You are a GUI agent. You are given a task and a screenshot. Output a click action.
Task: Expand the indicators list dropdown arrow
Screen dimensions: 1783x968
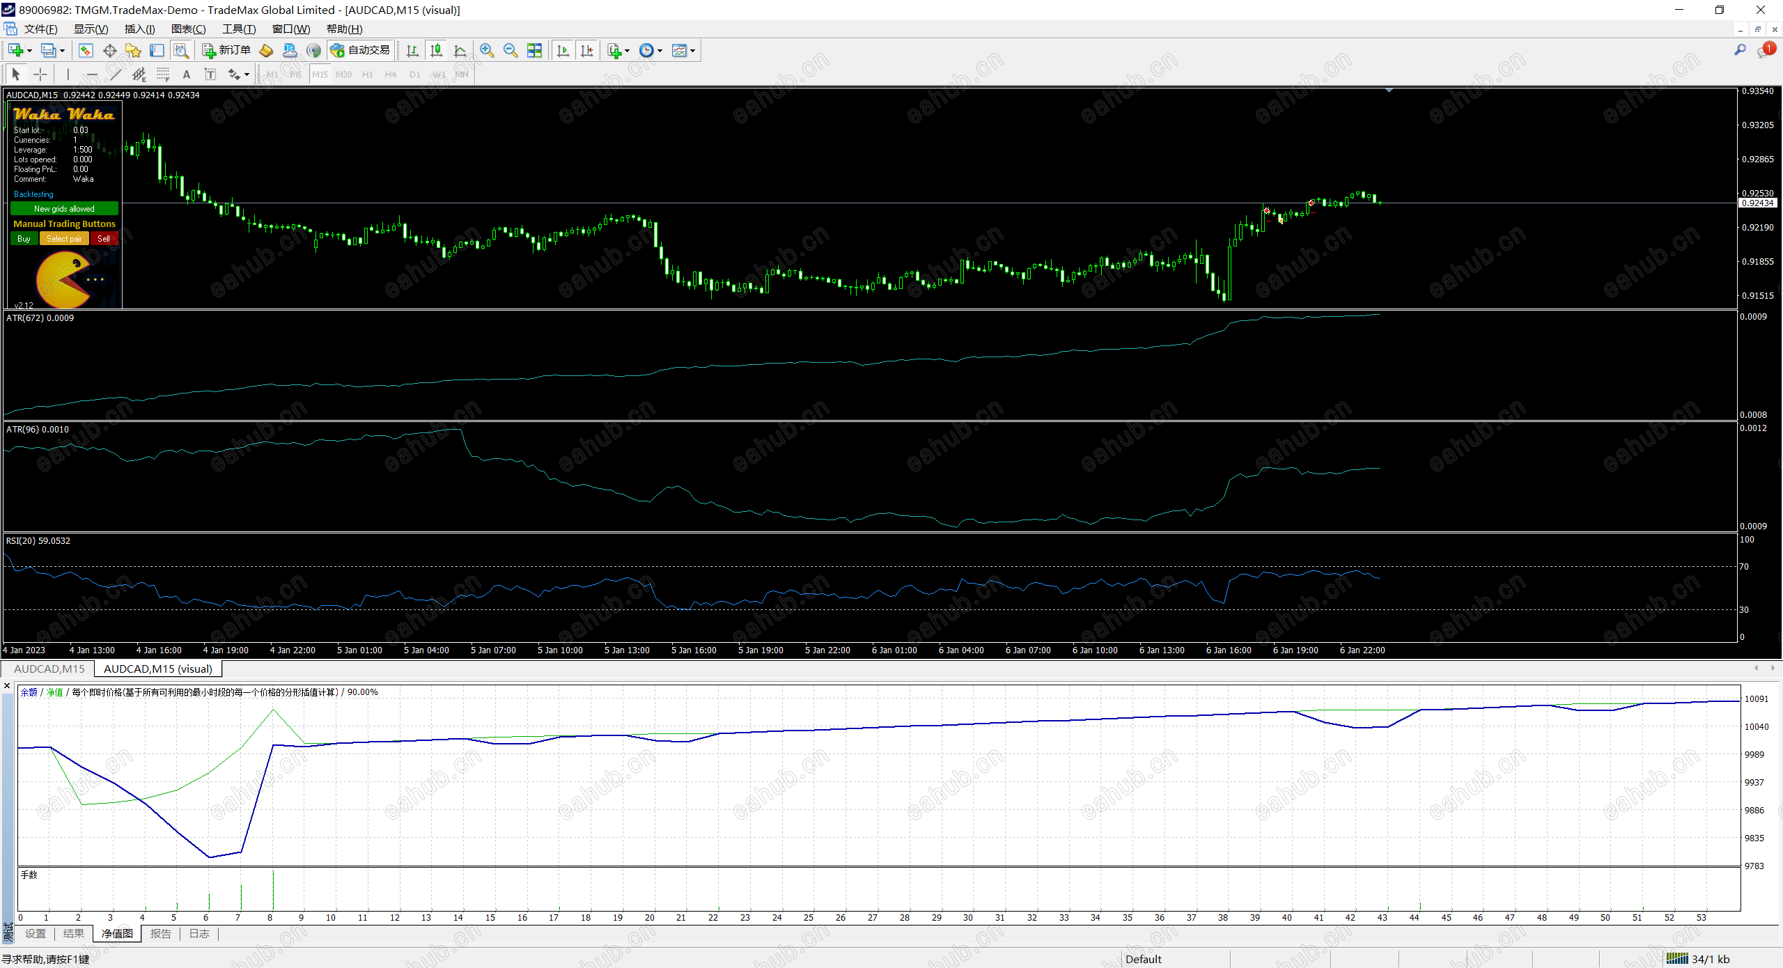(x=627, y=51)
